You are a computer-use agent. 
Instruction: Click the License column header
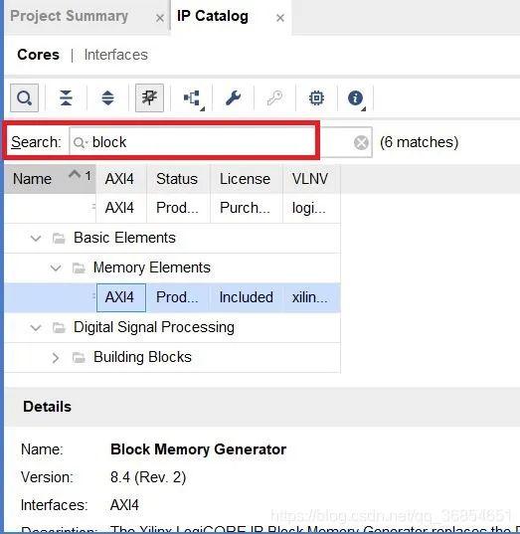tap(246, 179)
